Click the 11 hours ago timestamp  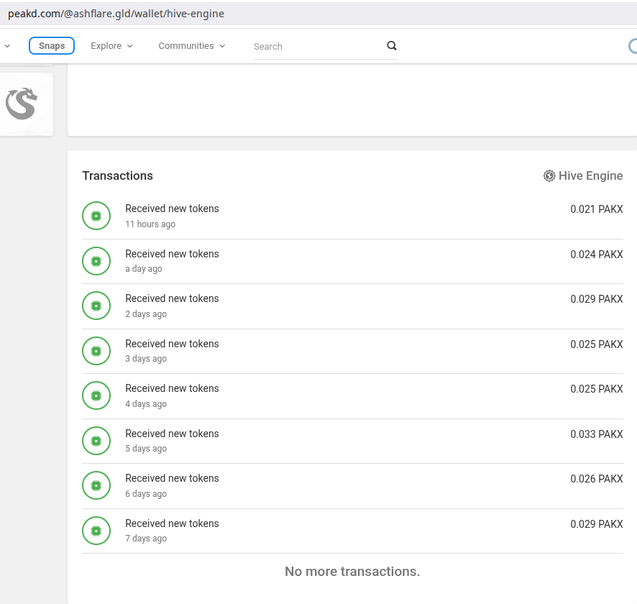150,224
